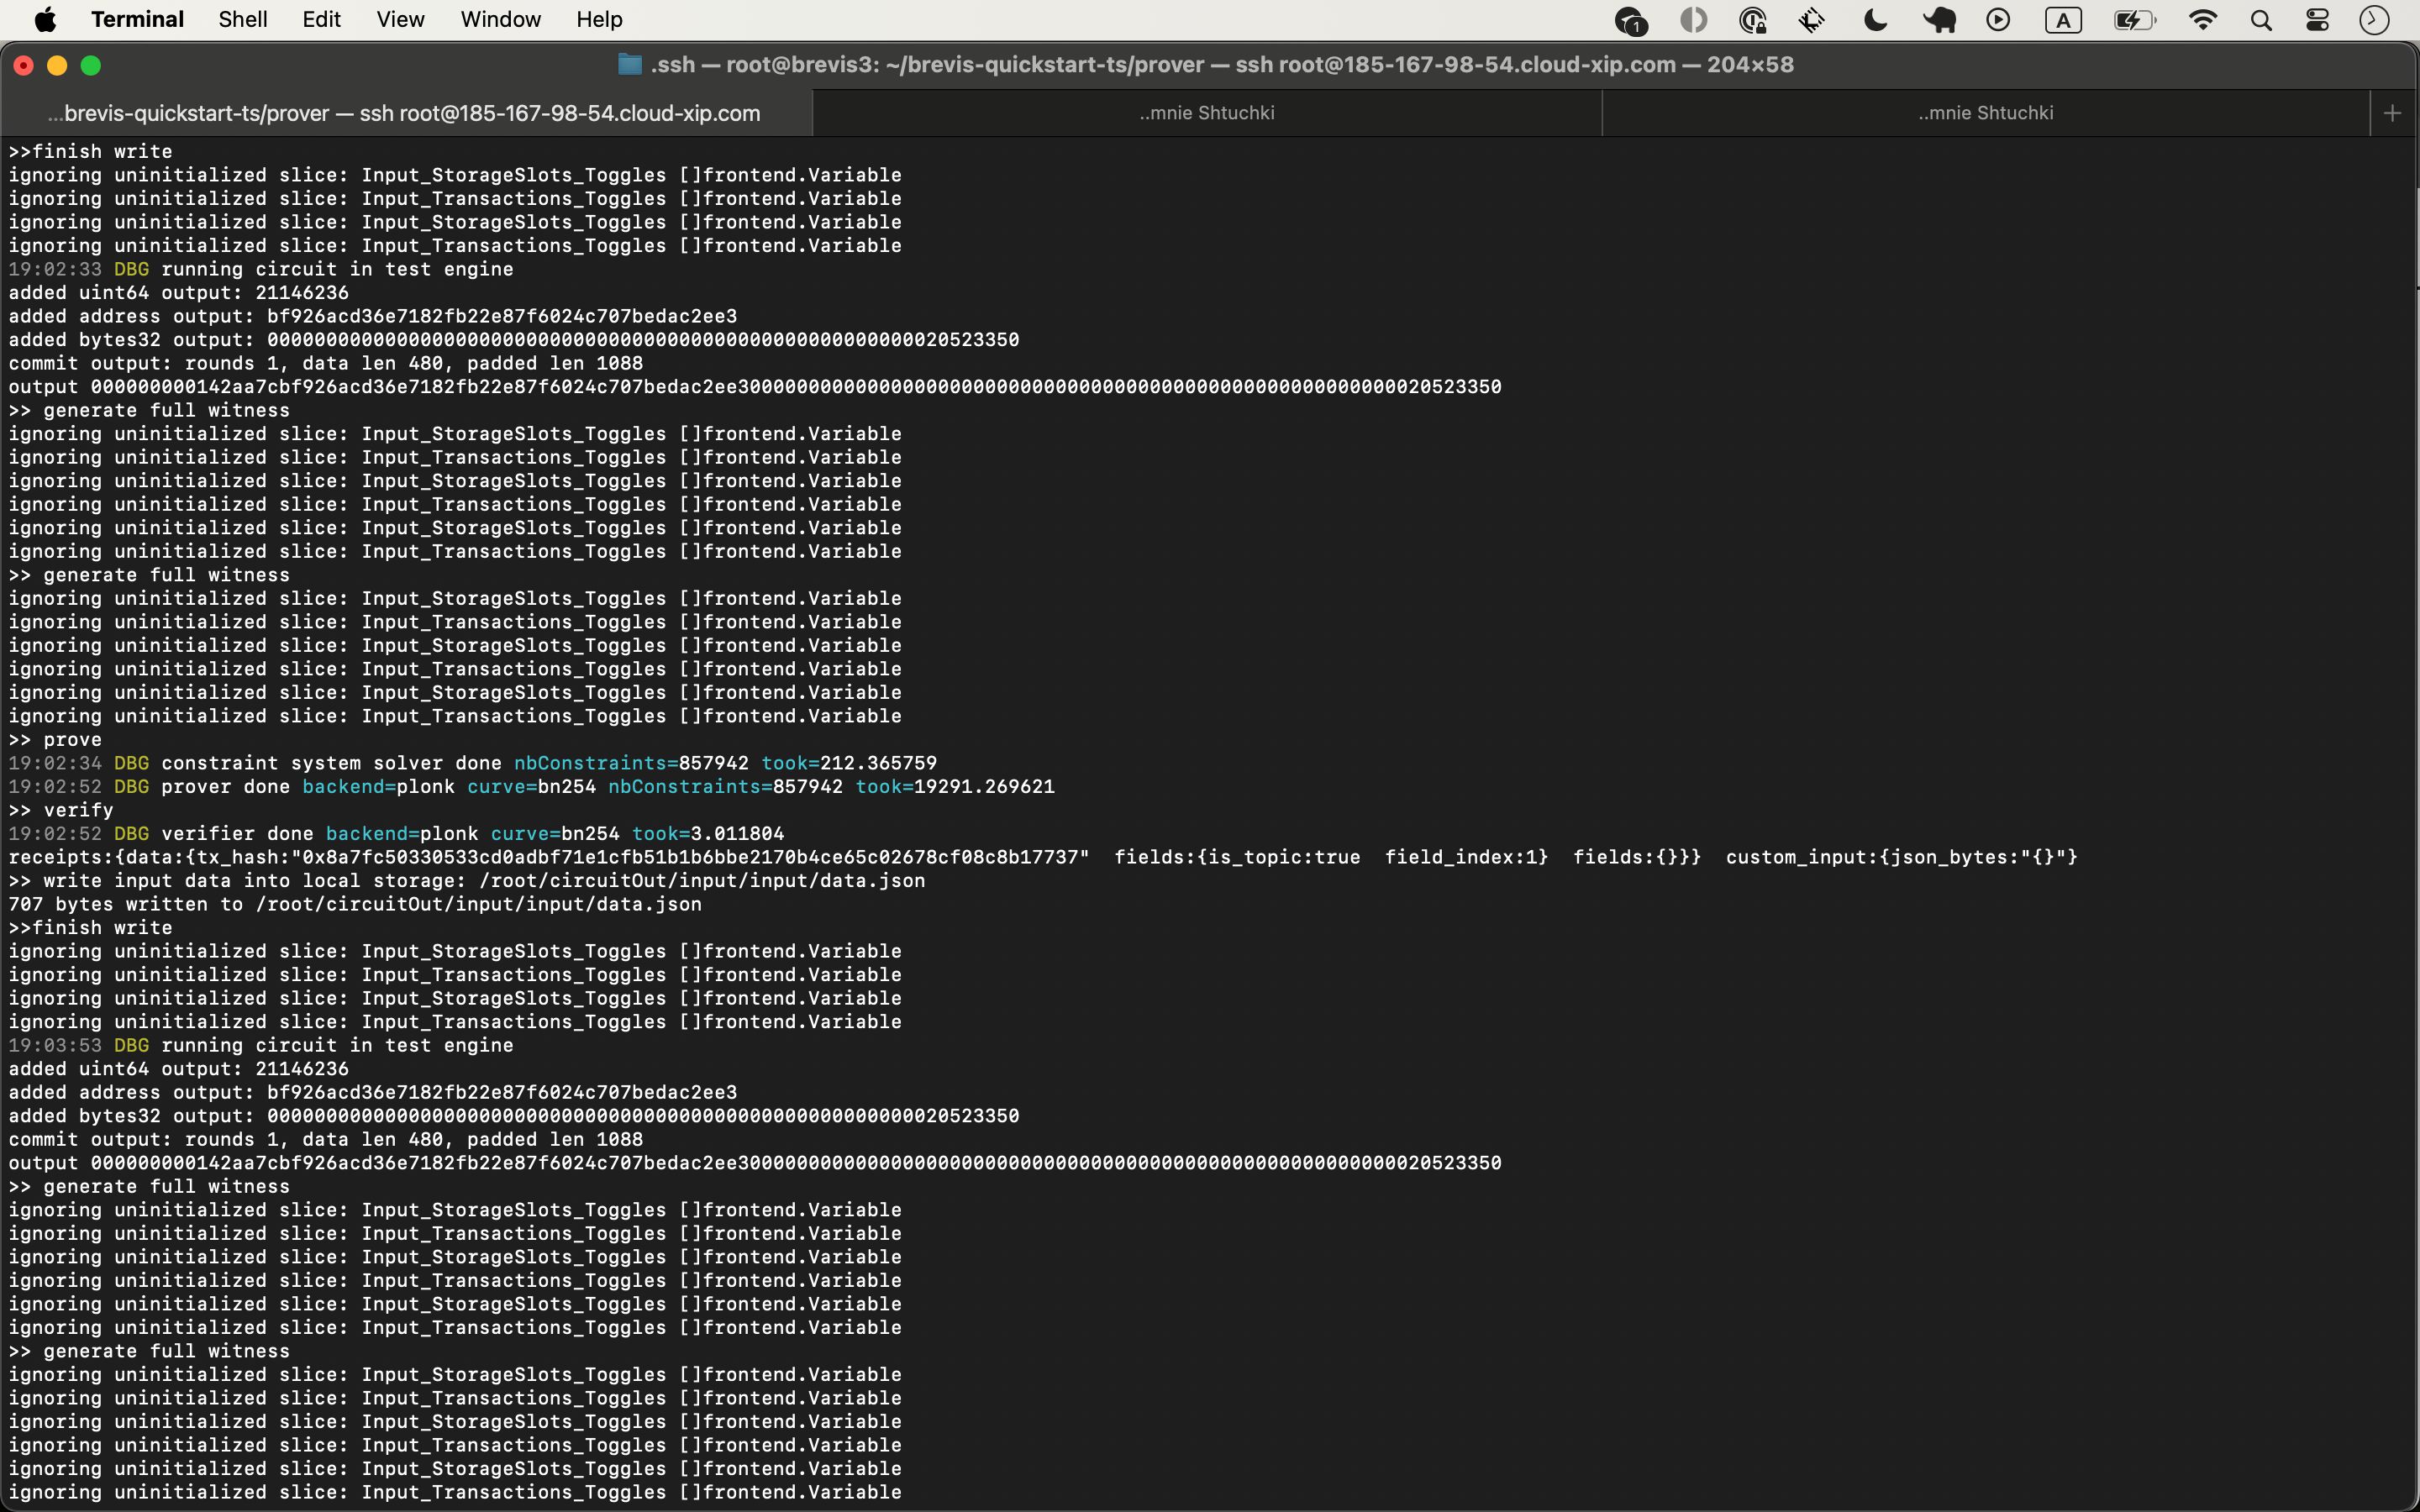This screenshot has width=2420, height=1512.
Task: Click 'constraint system solver done' log line
Action: click(472, 763)
